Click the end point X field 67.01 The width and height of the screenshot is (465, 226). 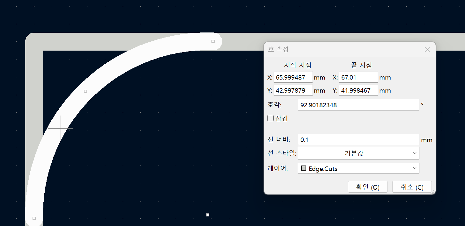(x=358, y=77)
